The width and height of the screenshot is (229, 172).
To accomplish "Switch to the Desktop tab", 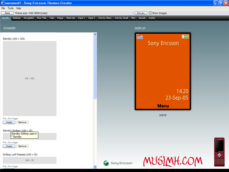I will (x=17, y=18).
